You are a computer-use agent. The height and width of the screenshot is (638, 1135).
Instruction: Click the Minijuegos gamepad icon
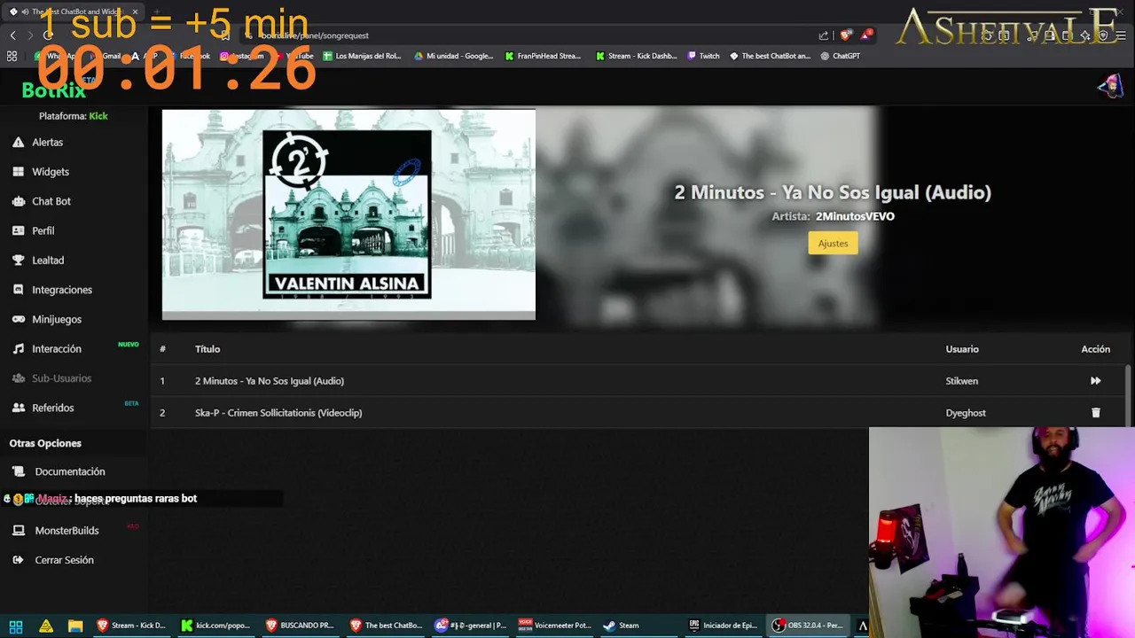(18, 319)
